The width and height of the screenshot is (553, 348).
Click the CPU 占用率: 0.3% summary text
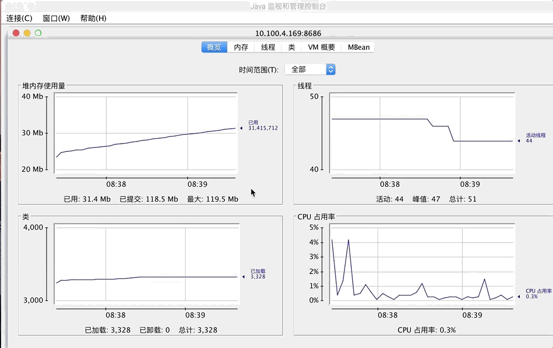[x=427, y=330]
